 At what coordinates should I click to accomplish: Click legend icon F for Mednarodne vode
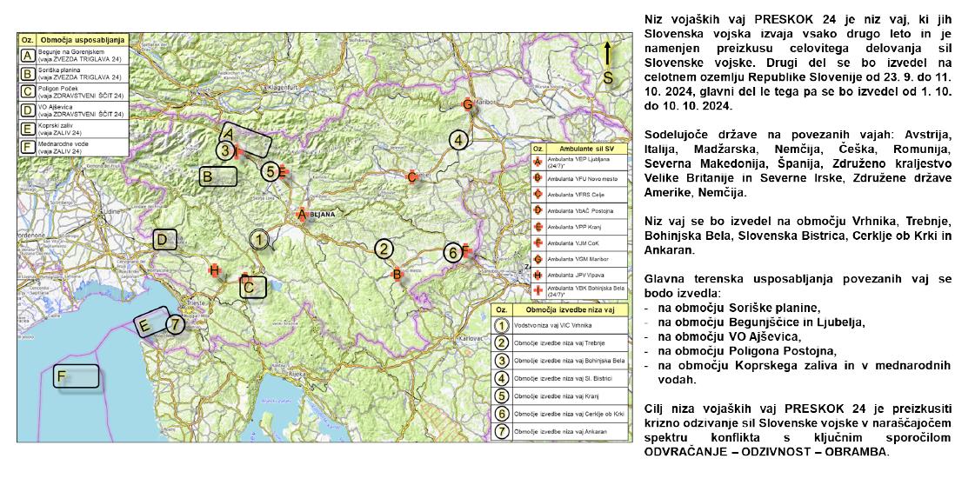pyautogui.click(x=27, y=147)
